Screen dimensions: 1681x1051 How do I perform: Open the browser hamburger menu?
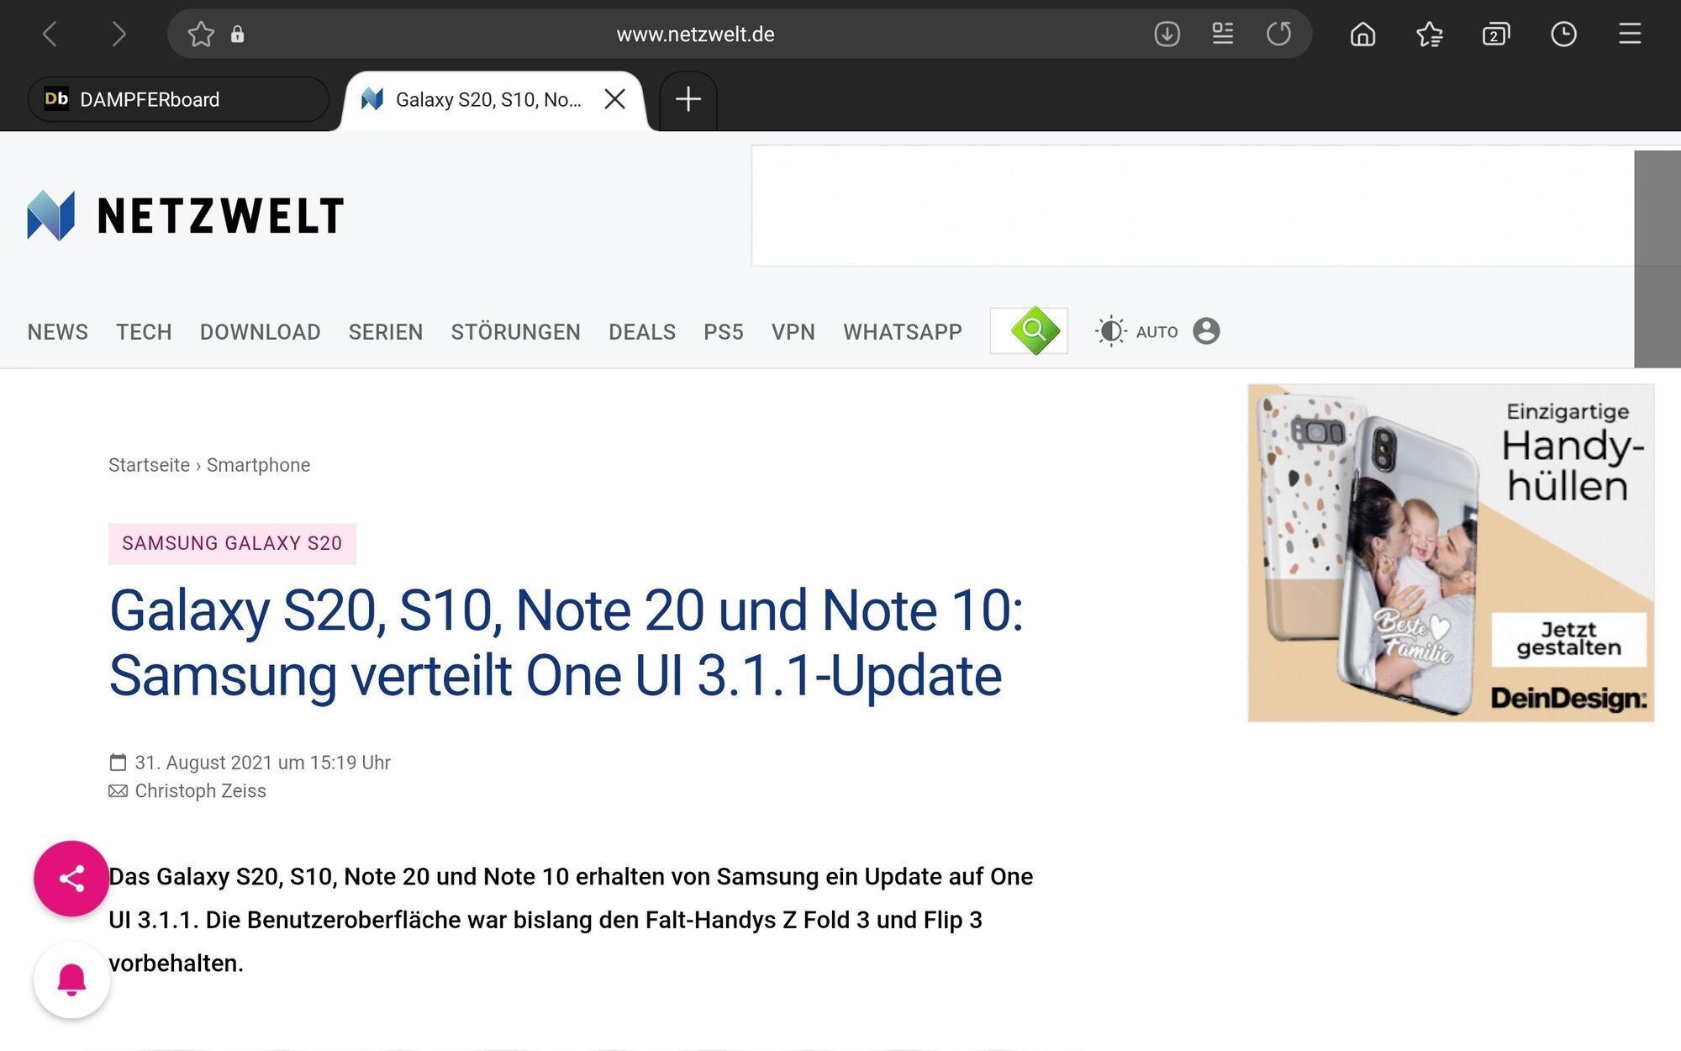tap(1631, 34)
